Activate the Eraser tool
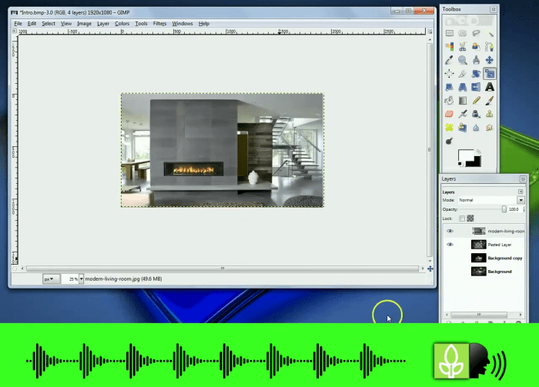539x387 pixels. (450, 114)
